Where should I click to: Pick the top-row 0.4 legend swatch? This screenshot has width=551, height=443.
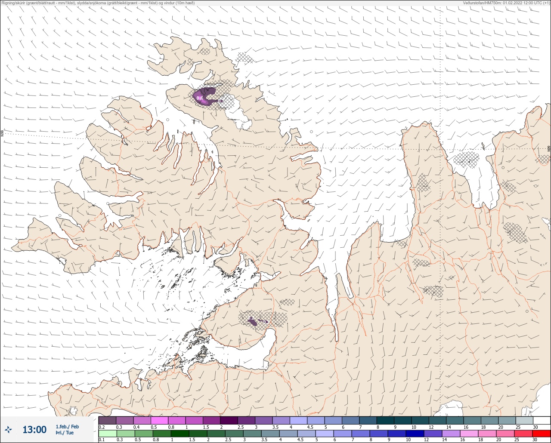pyautogui.click(x=142, y=421)
